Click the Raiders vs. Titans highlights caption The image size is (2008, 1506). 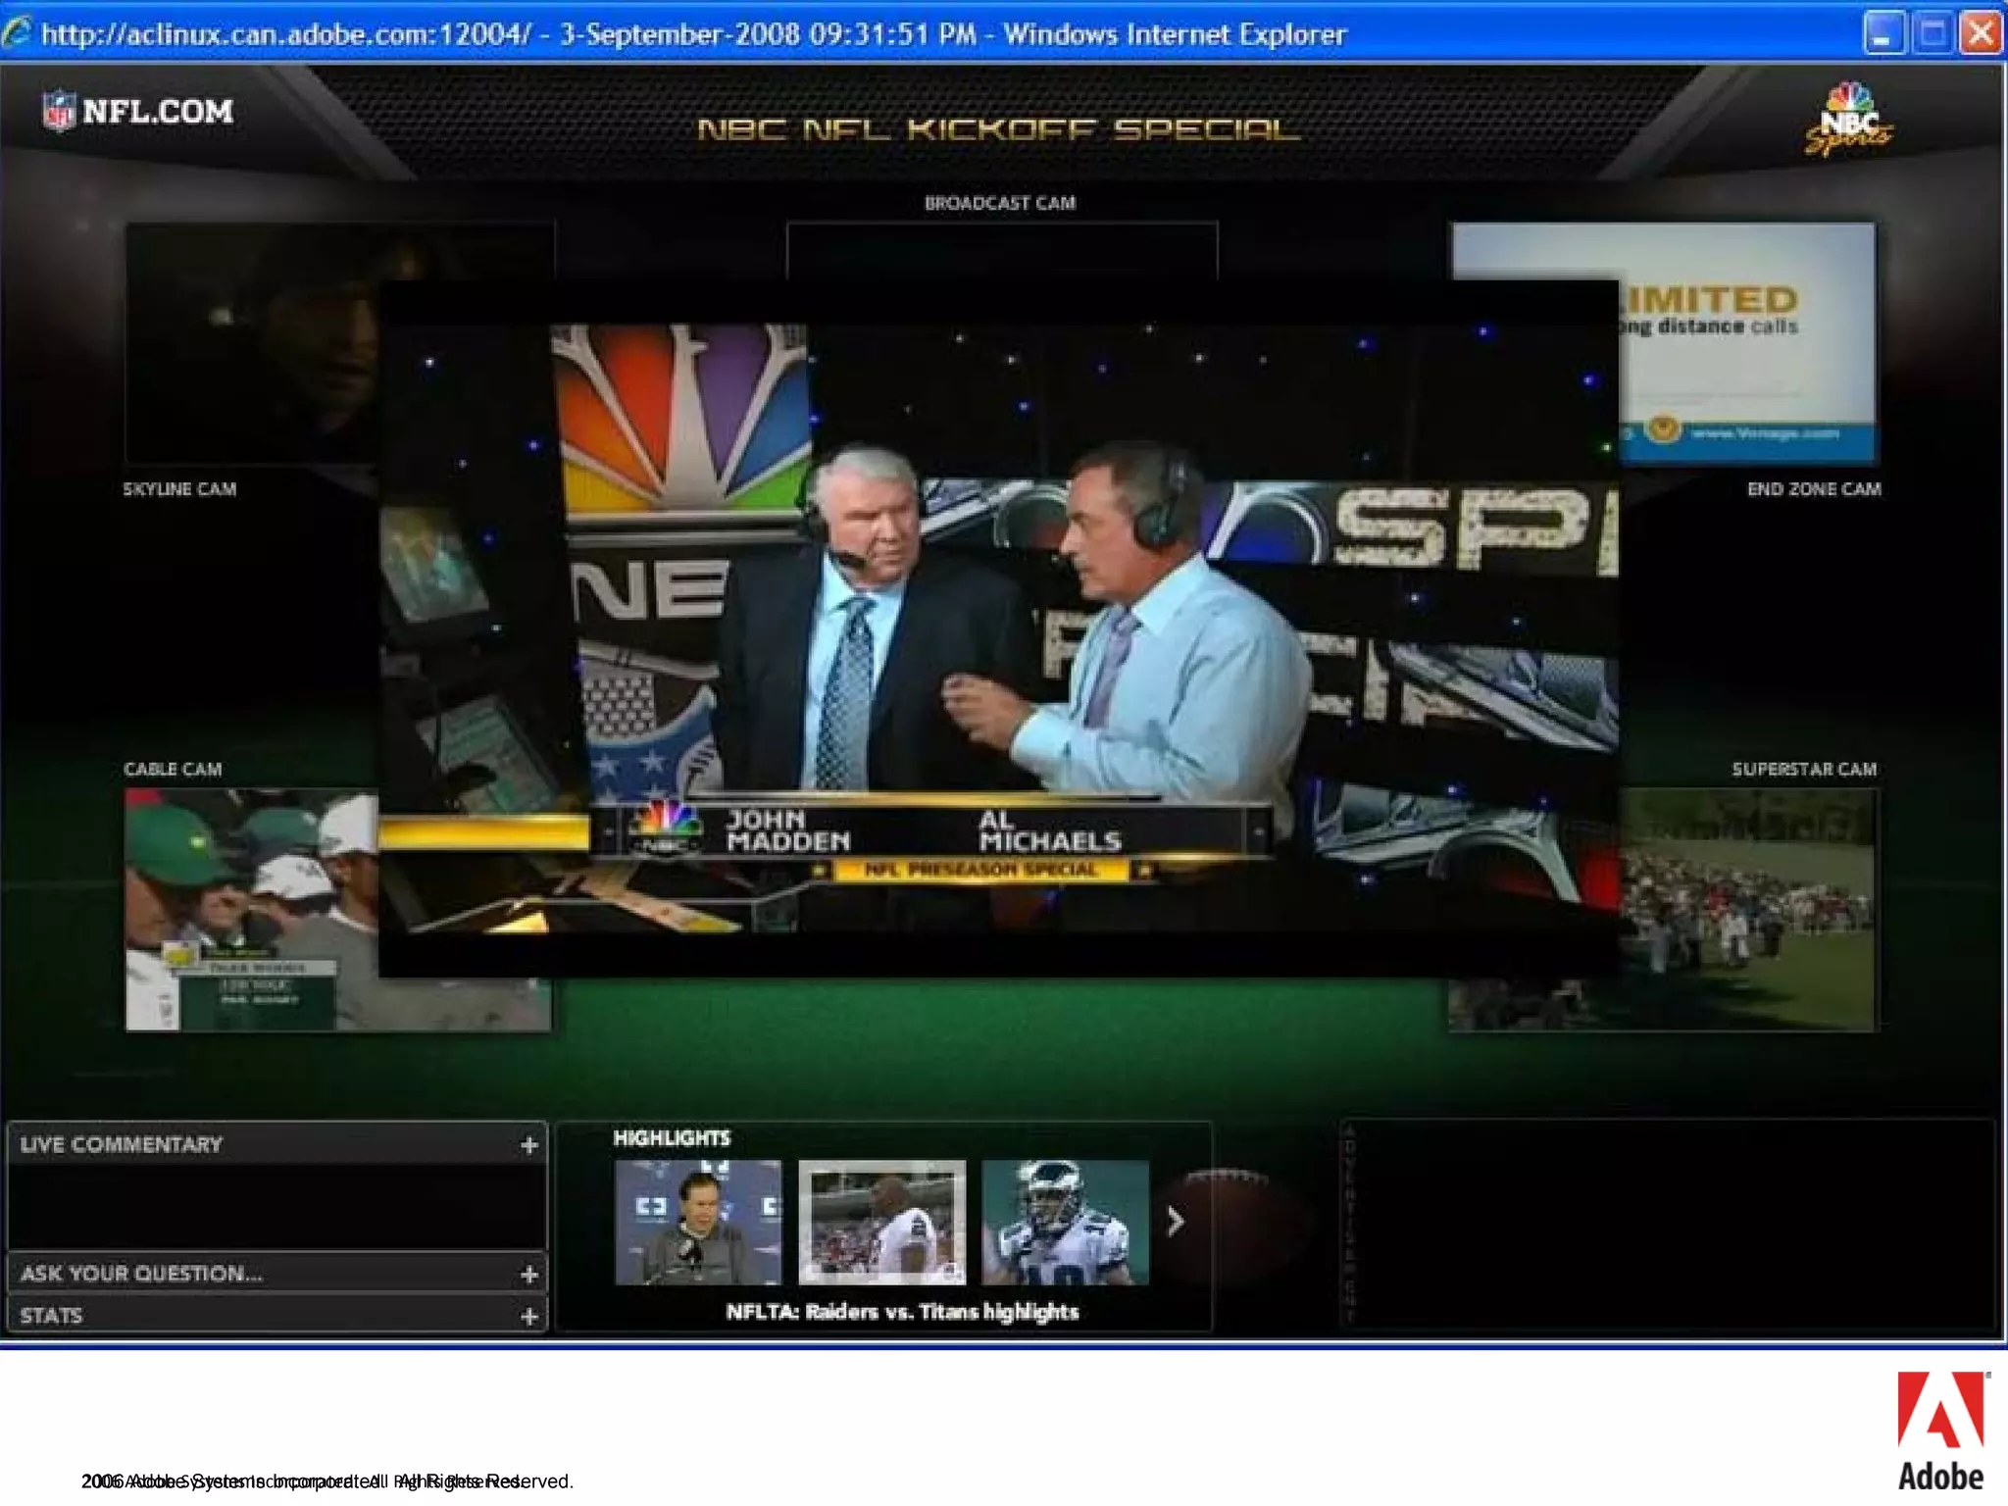click(902, 1312)
